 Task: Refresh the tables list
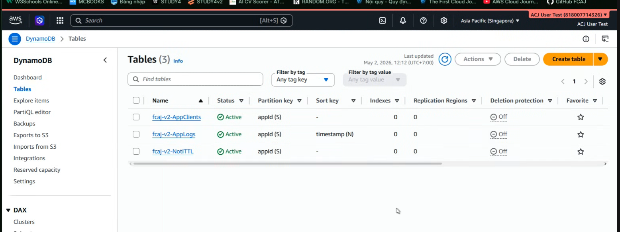445,59
